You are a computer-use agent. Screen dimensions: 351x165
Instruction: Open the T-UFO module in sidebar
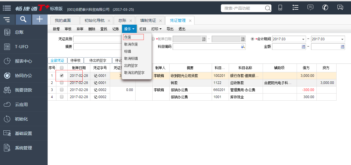(21, 47)
